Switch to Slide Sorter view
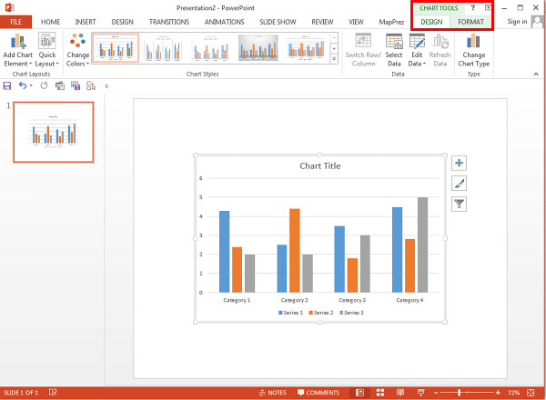The image size is (546, 400). pyautogui.click(x=380, y=393)
